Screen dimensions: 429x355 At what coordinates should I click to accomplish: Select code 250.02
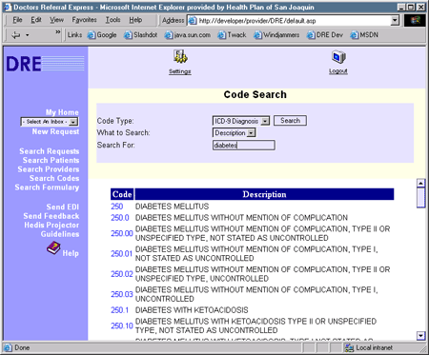coord(122,274)
